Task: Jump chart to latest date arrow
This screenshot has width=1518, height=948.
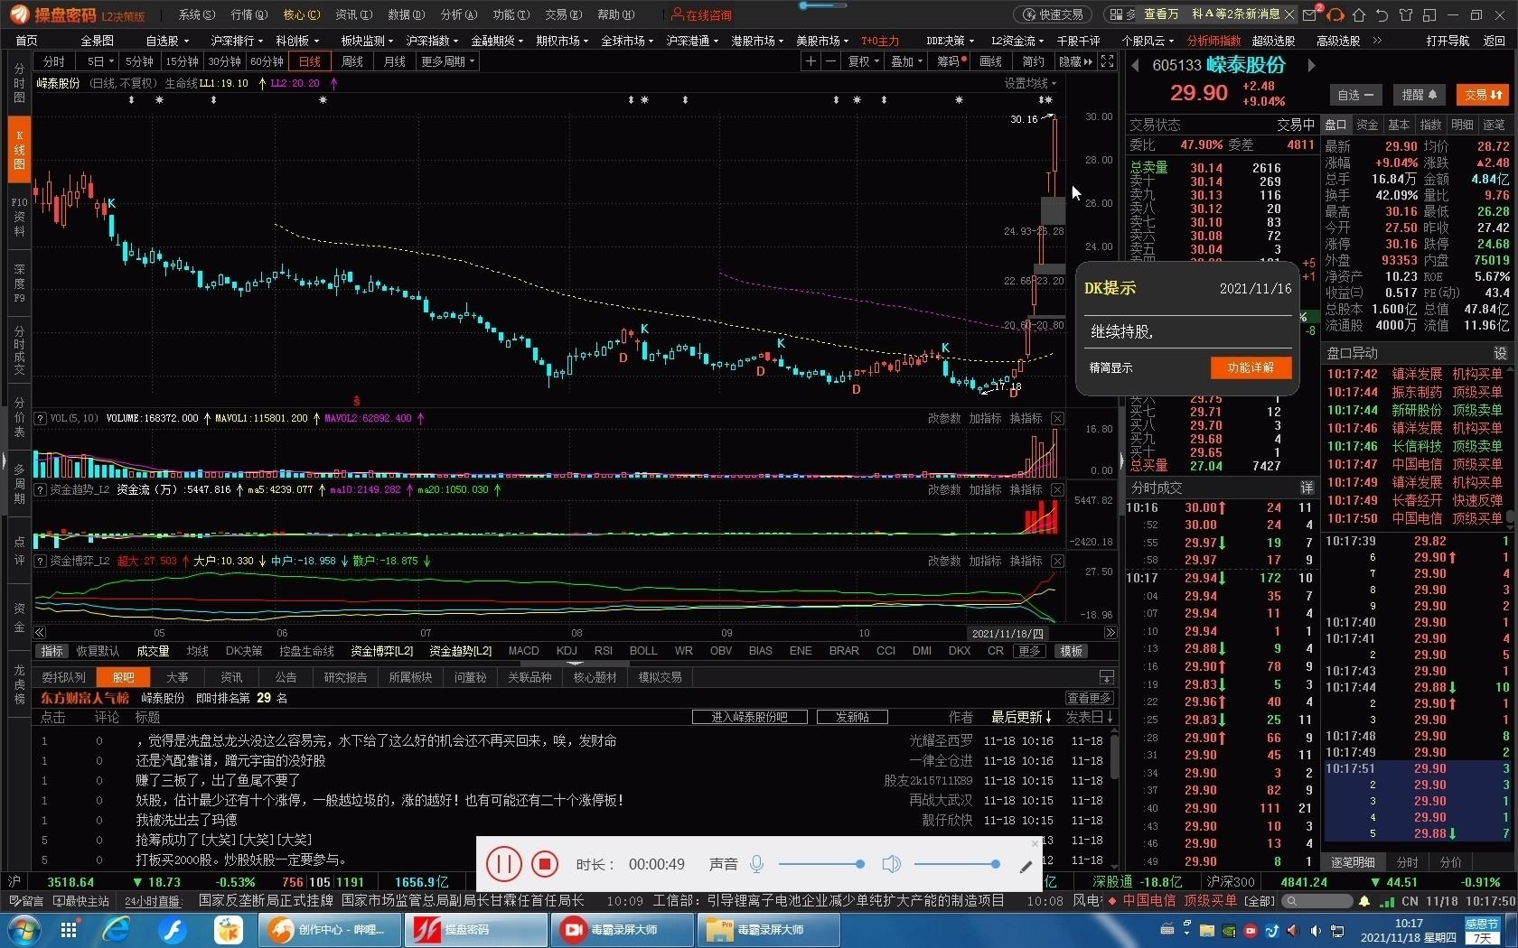Action: (x=1110, y=633)
